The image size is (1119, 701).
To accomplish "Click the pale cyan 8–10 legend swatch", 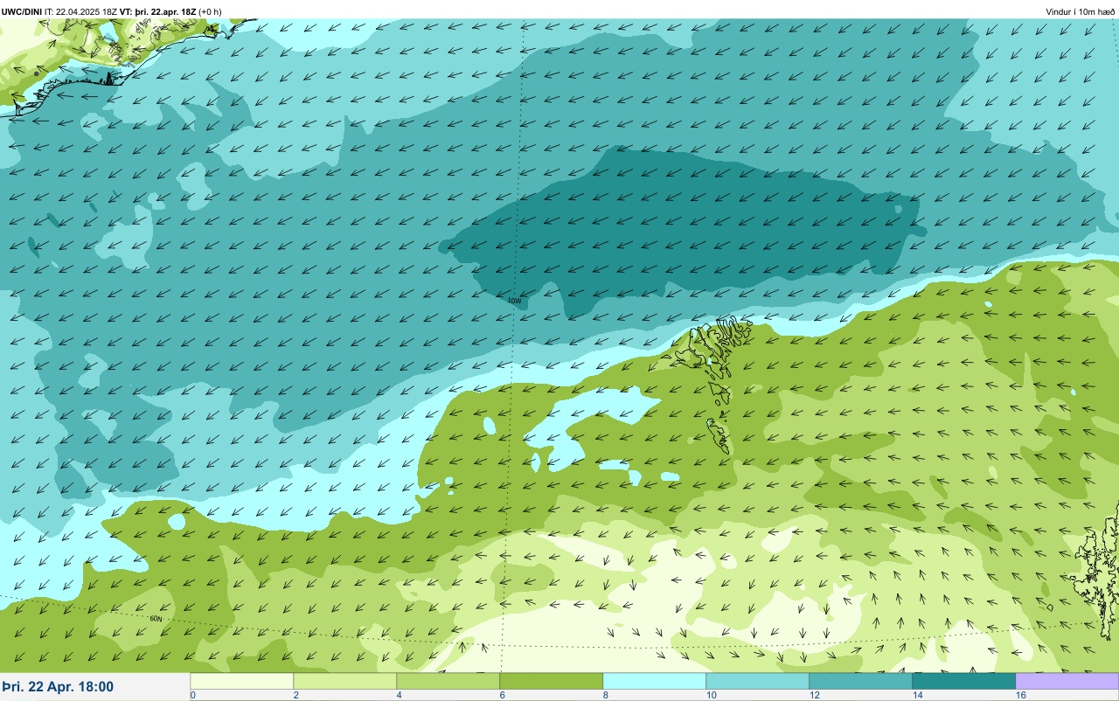I will click(655, 681).
